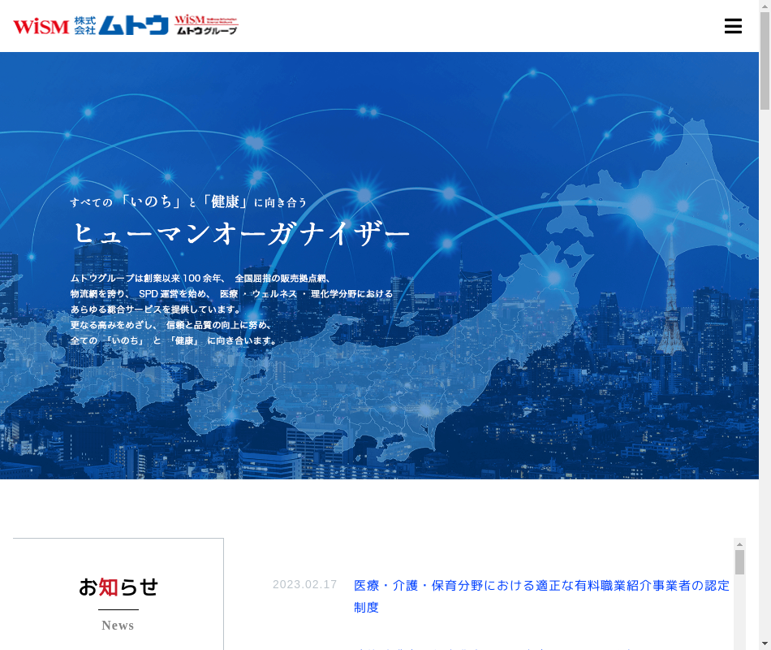Click the news list scrollbar track below thumb

point(739,617)
